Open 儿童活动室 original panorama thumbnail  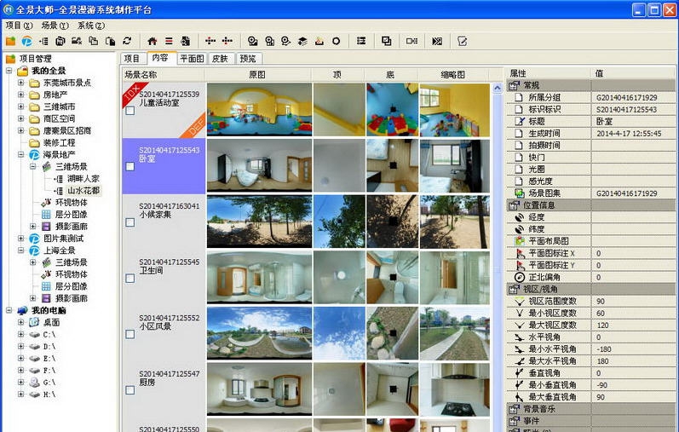click(259, 110)
